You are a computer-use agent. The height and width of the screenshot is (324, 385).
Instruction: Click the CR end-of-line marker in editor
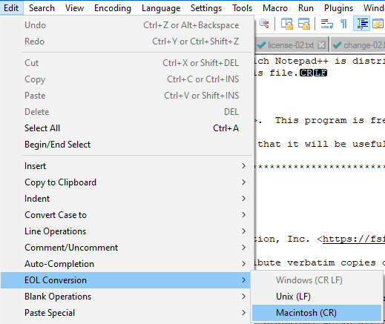pos(306,73)
